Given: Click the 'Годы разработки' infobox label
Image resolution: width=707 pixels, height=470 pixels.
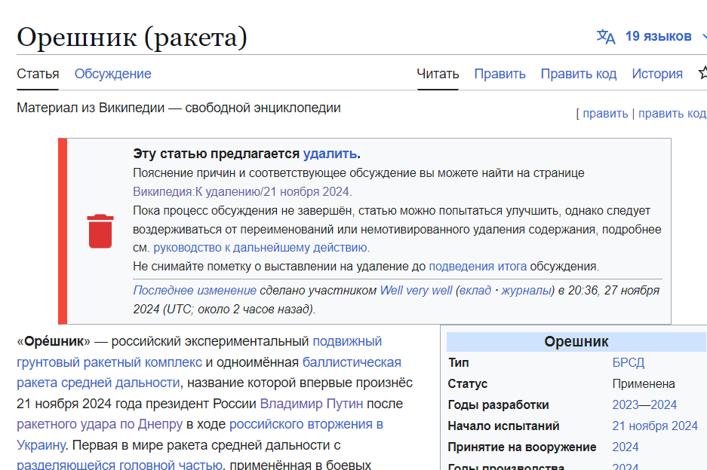Looking at the screenshot, I should click(x=498, y=404).
